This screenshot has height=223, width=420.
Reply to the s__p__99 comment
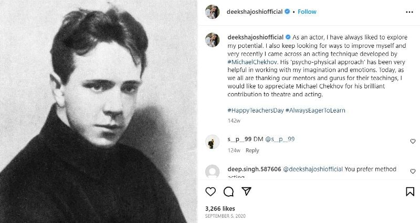point(253,150)
